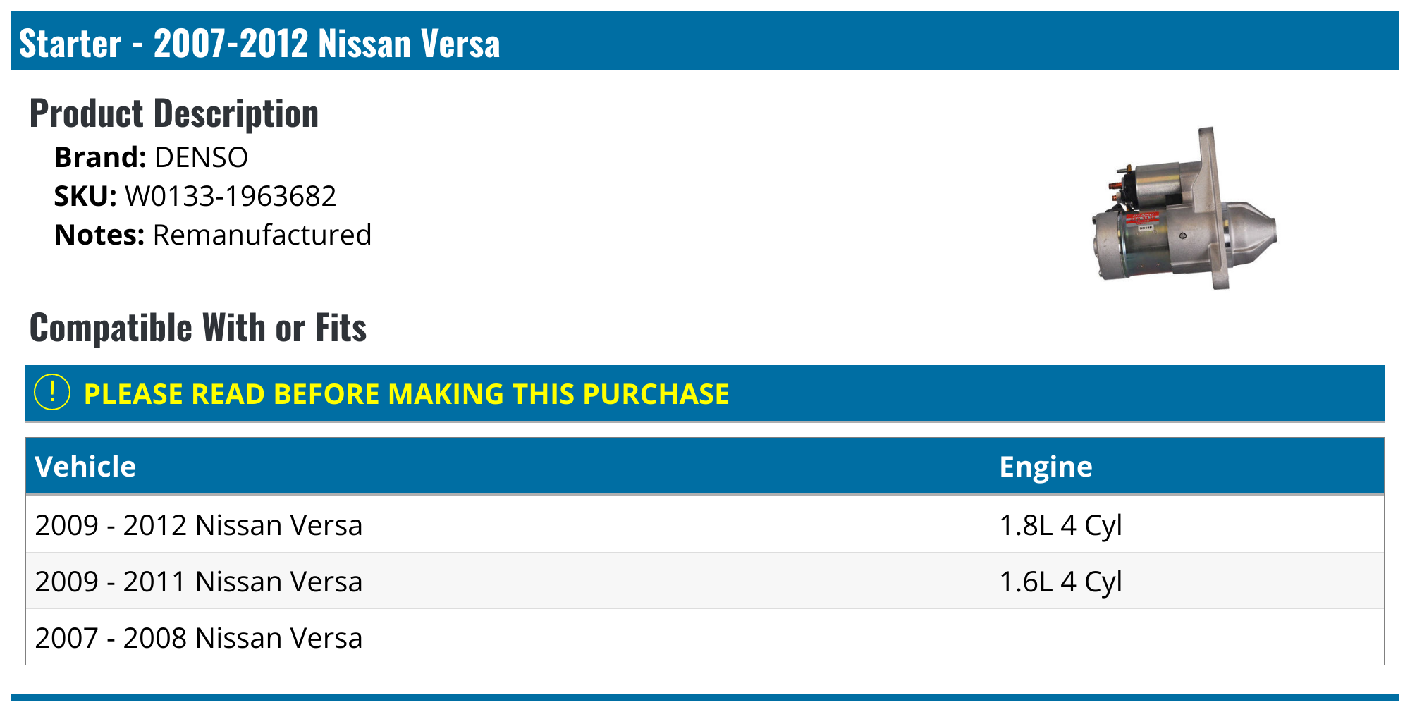Click the Notes label

click(x=99, y=235)
